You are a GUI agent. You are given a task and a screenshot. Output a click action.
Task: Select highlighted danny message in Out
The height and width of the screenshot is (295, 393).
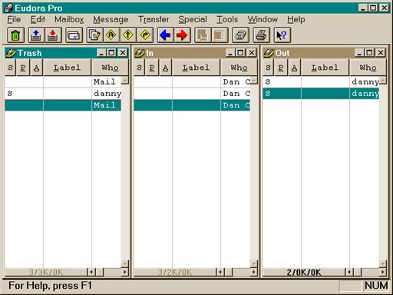point(321,94)
